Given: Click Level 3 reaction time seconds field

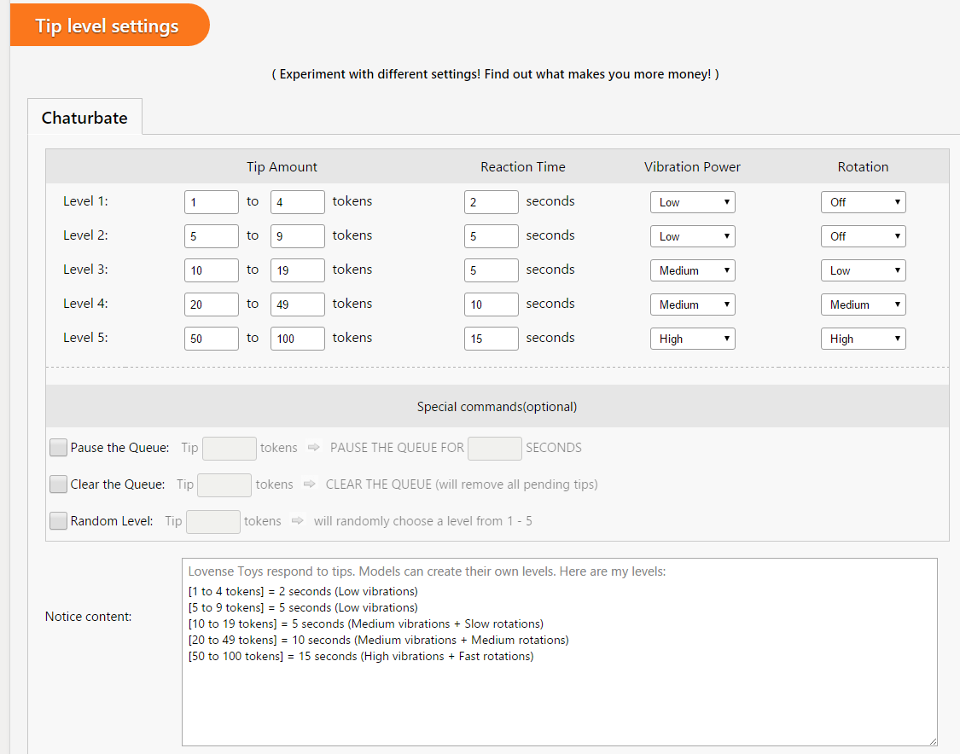Looking at the screenshot, I should point(491,270).
